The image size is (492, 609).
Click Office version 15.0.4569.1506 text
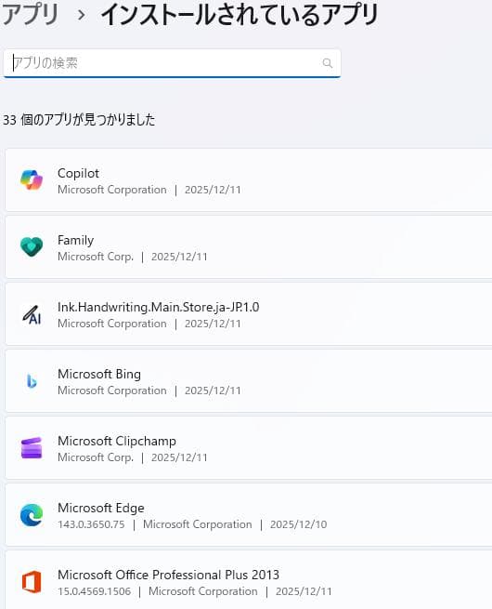[x=94, y=591]
